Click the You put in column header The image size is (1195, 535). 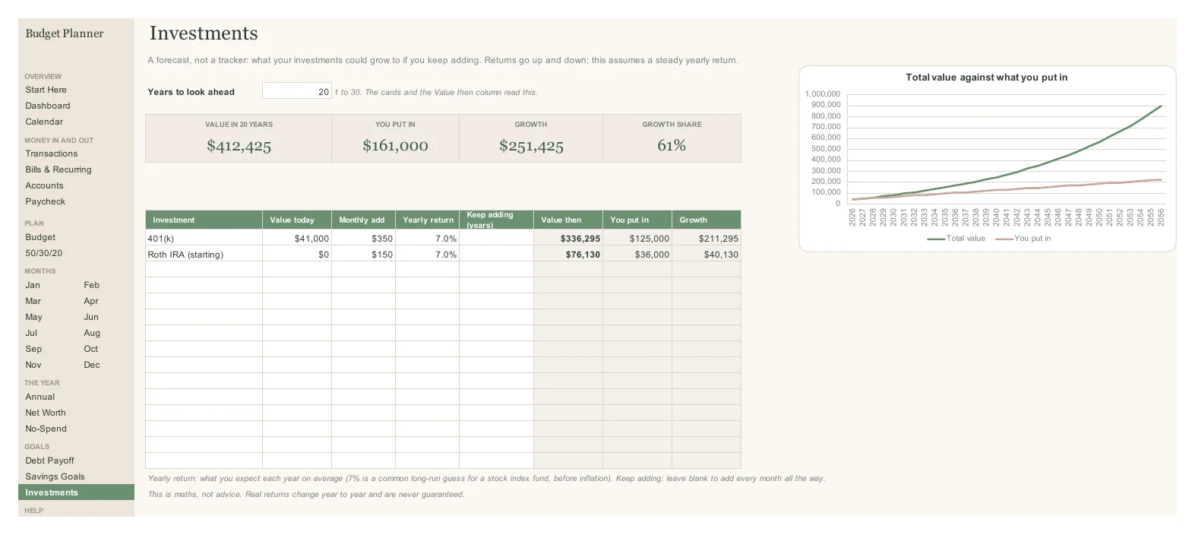(637, 220)
